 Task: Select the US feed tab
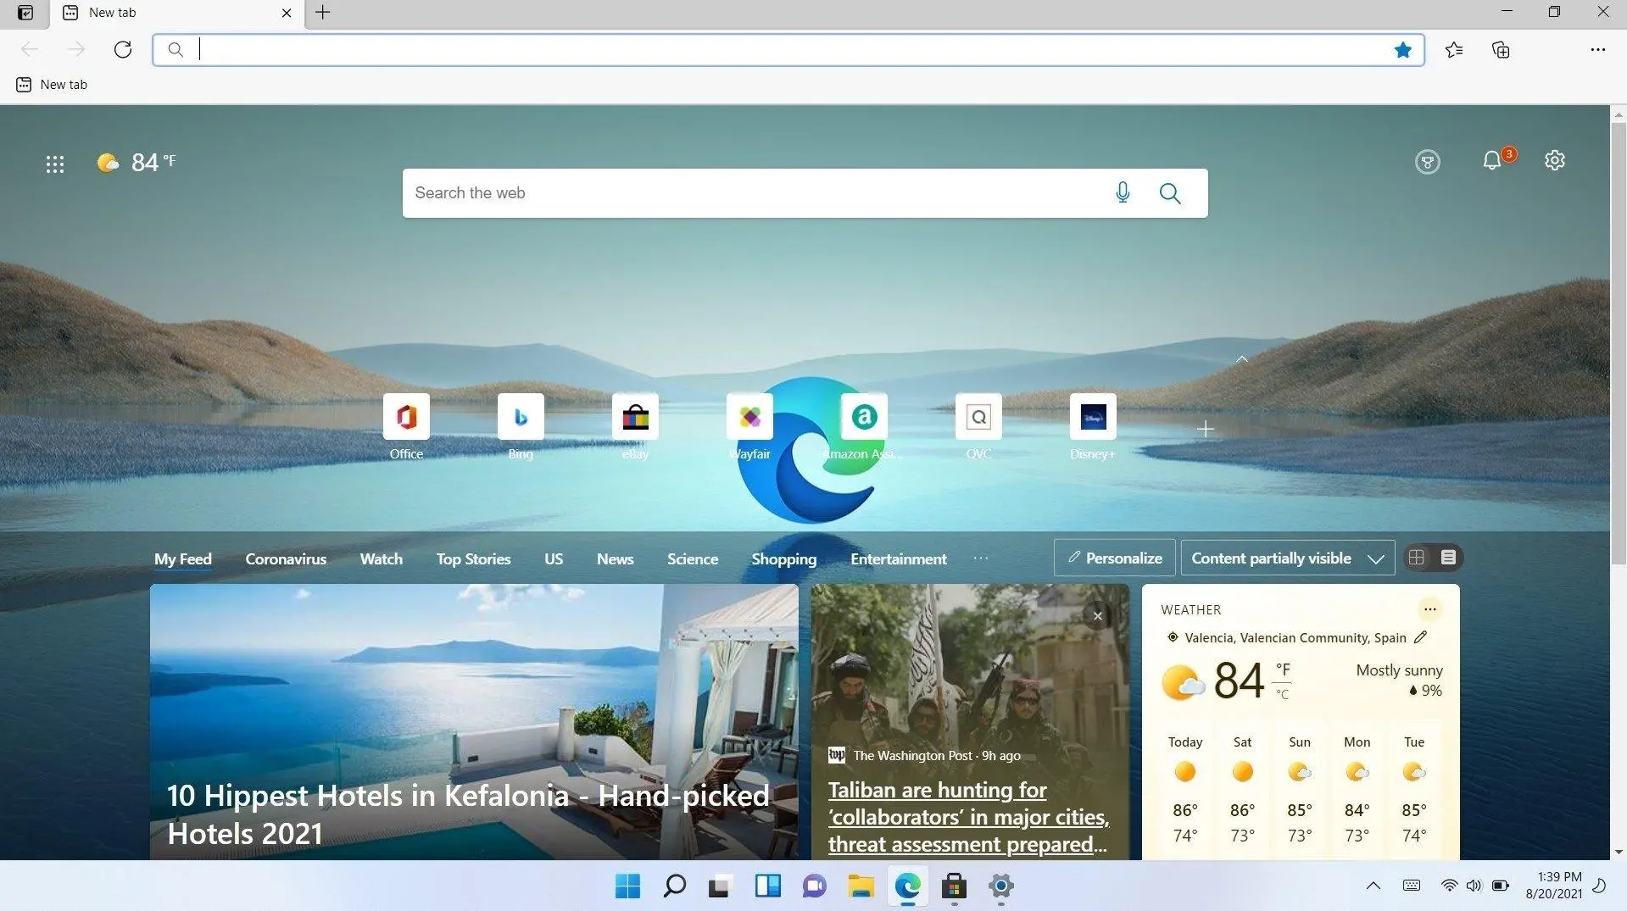point(554,559)
